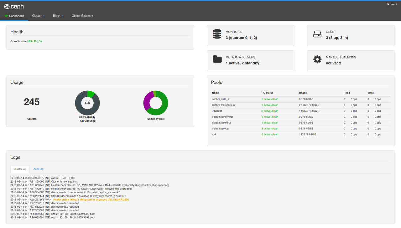Click the OSDs hard drive icon
This screenshot has height=228, width=401.
[x=317, y=34]
